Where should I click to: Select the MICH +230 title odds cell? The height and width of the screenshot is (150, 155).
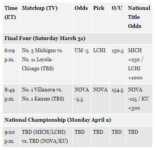coord(139,64)
